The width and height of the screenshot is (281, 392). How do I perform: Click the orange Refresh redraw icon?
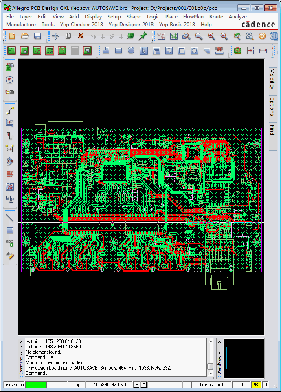(262, 36)
